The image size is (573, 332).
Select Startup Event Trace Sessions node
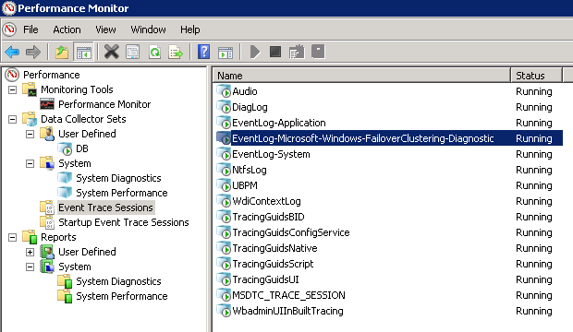click(124, 222)
